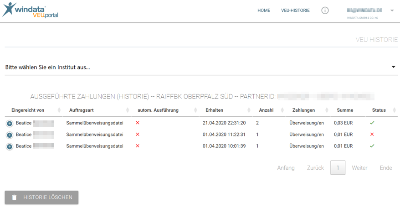Open the info circle icon
This screenshot has height=208, width=400.
click(x=325, y=10)
